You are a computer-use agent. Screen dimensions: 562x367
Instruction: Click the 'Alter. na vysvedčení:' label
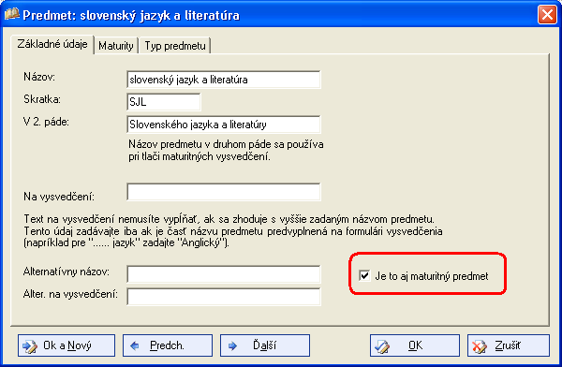(70, 294)
